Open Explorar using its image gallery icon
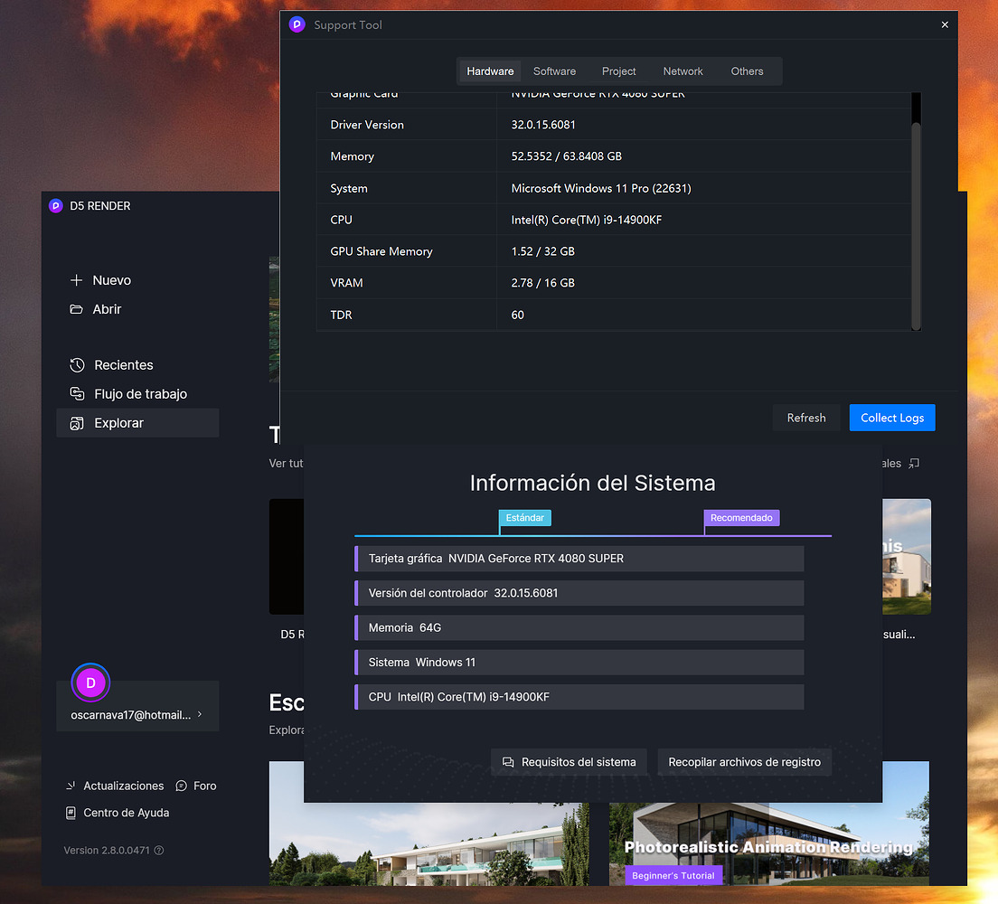The image size is (998, 904). (x=77, y=423)
